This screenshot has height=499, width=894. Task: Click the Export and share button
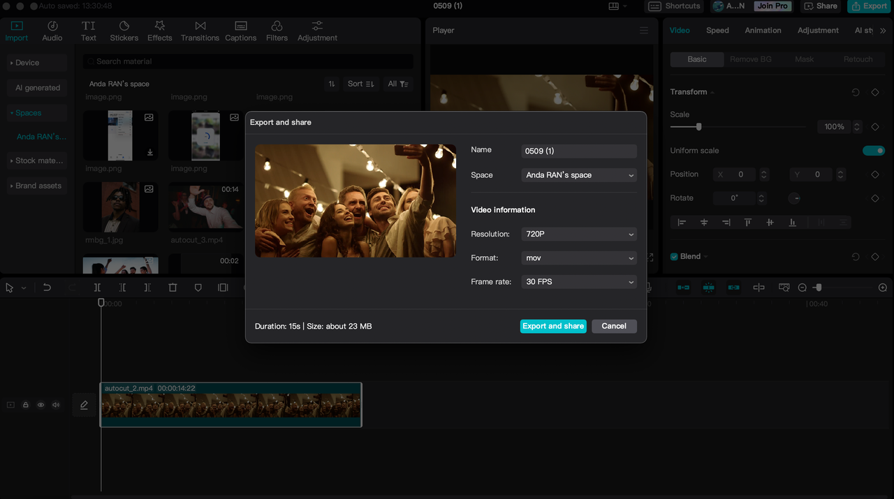coord(553,326)
